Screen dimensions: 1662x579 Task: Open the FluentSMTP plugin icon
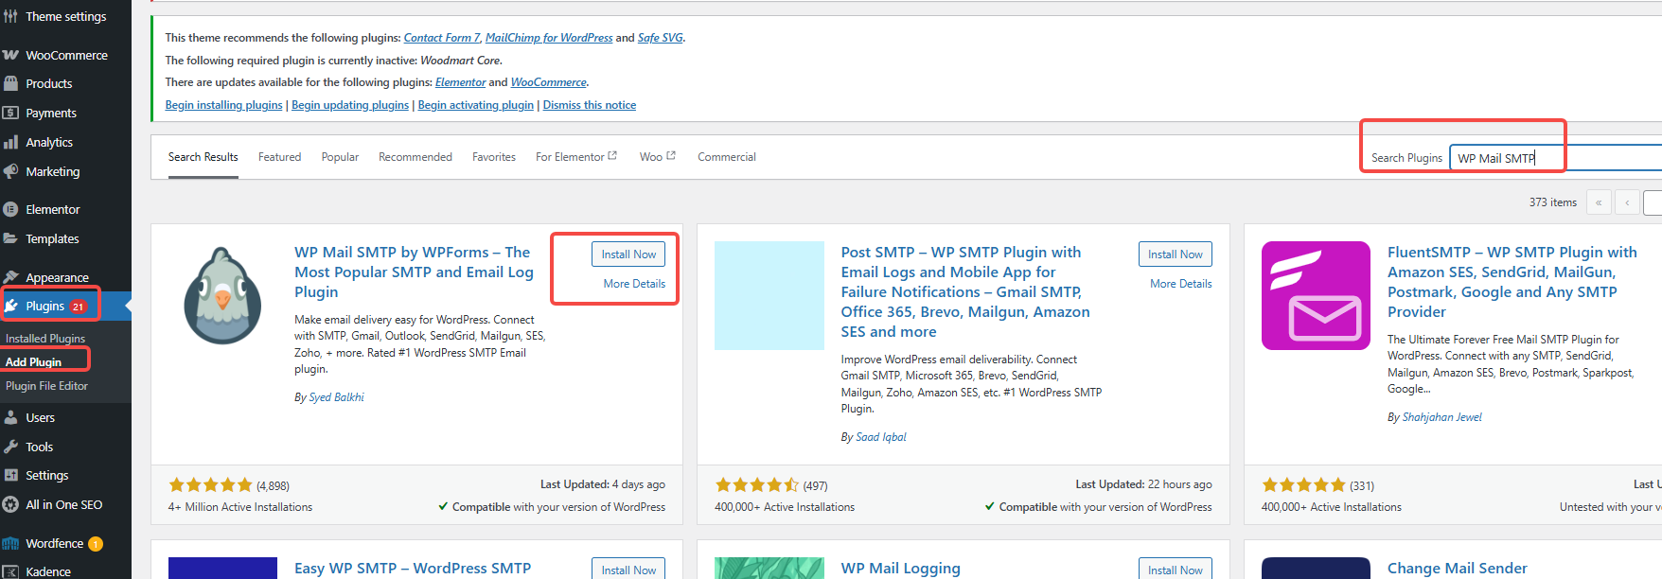click(x=1315, y=295)
